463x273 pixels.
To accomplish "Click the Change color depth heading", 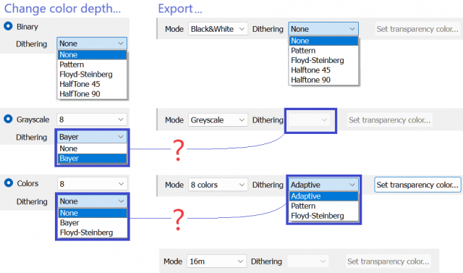I will tap(62, 9).
